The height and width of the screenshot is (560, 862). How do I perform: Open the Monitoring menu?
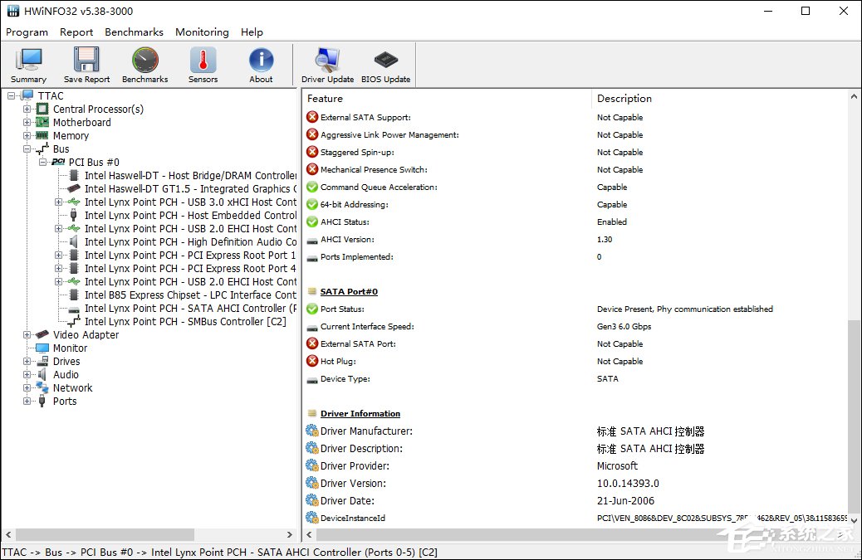(202, 32)
